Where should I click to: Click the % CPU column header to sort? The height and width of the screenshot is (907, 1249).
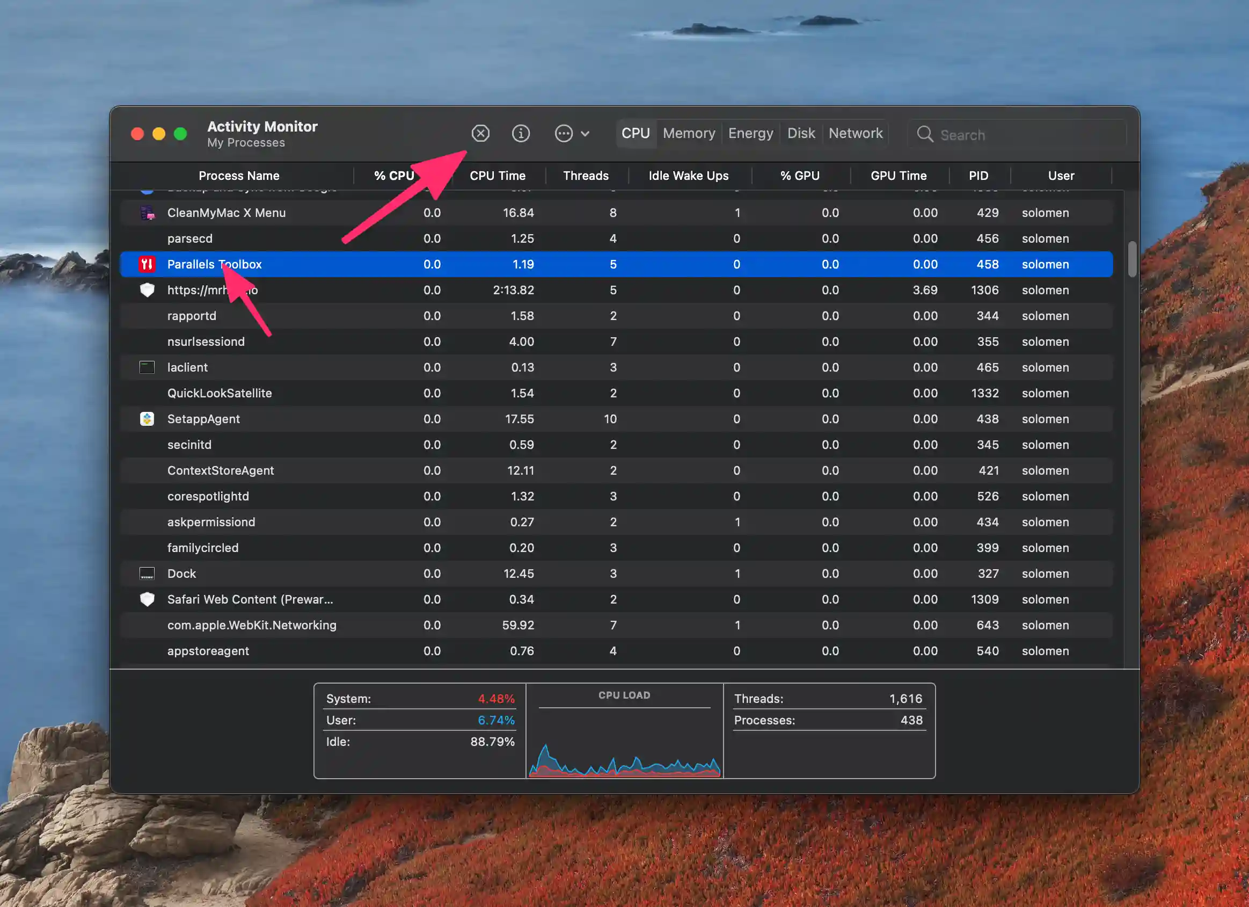coord(393,176)
